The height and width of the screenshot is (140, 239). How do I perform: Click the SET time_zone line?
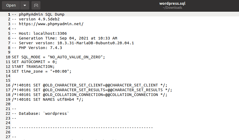click(x=42, y=72)
